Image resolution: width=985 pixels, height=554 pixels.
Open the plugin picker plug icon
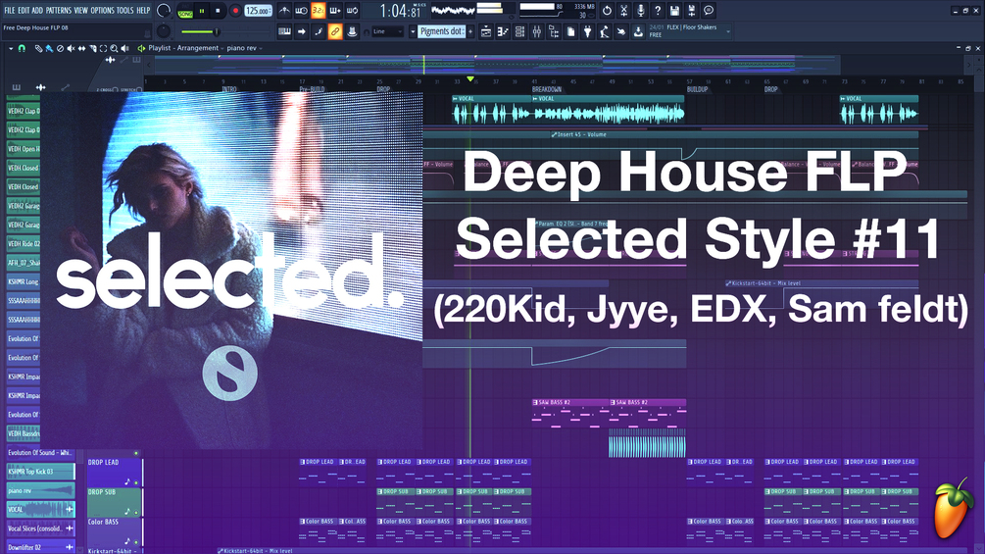[x=588, y=31]
